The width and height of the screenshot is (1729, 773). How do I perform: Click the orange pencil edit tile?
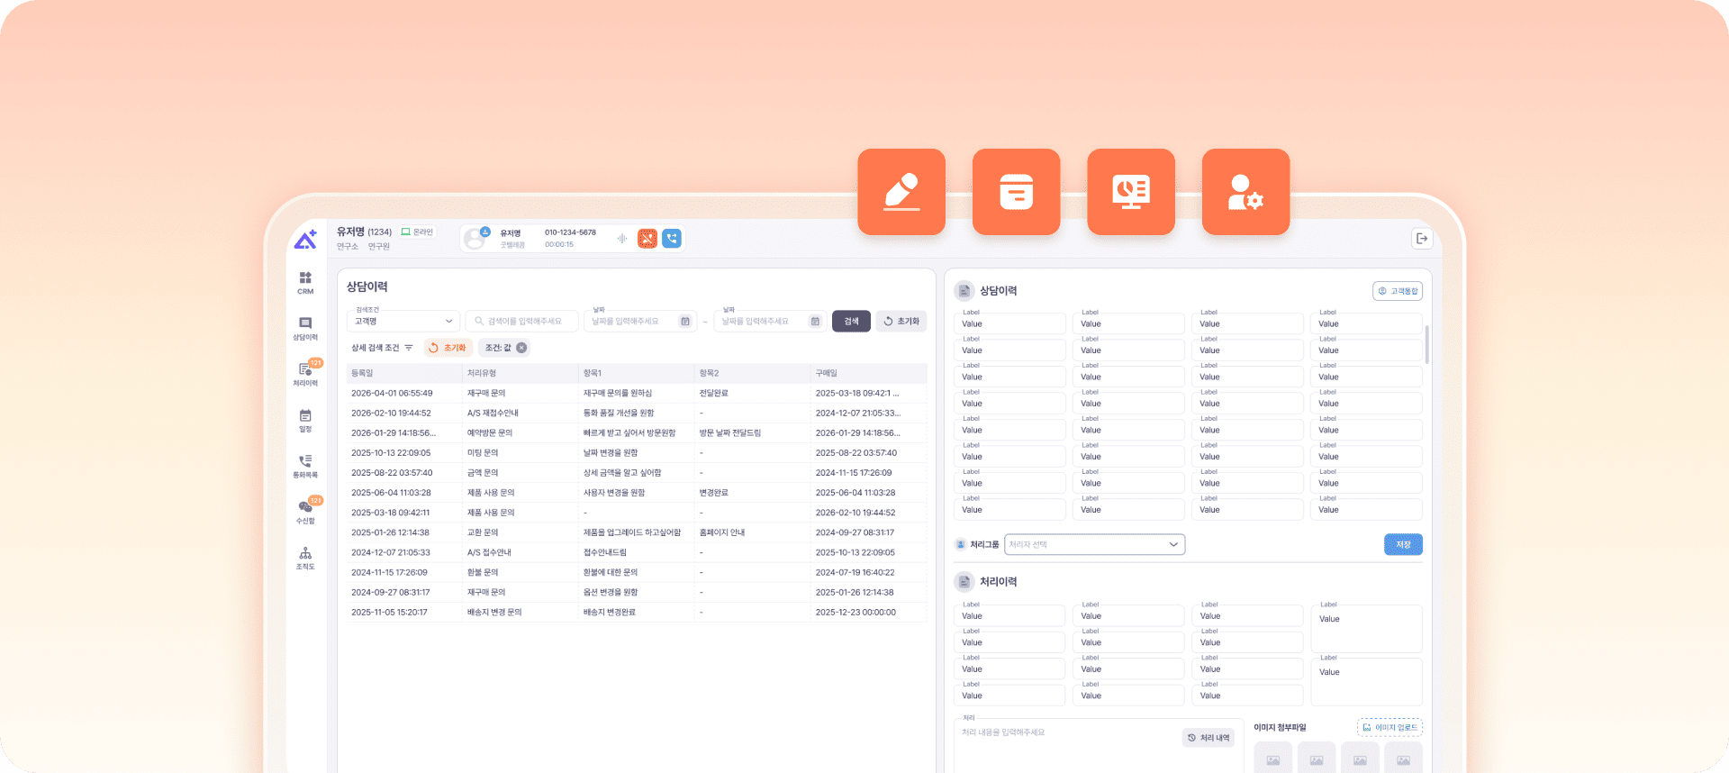(901, 192)
